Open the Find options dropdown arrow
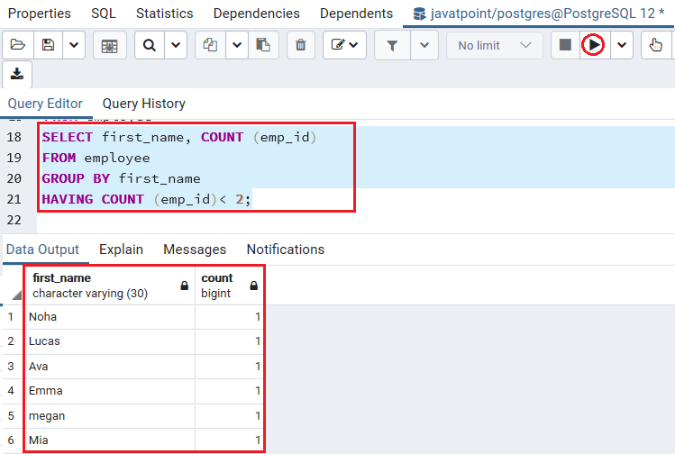The height and width of the screenshot is (454, 675). click(x=176, y=45)
